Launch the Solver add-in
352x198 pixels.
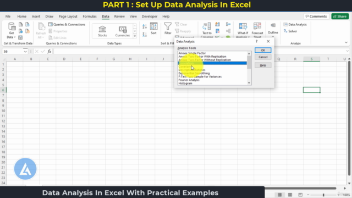tap(290, 31)
